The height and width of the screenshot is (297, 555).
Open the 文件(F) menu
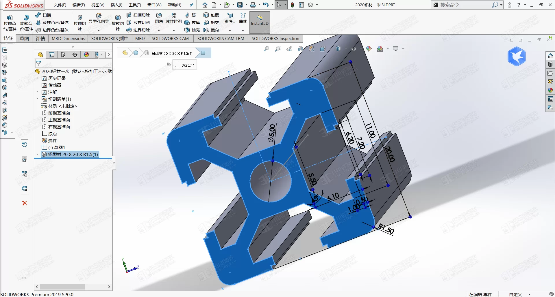tap(60, 5)
